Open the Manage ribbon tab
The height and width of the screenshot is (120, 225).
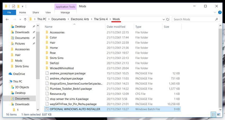[65, 12]
